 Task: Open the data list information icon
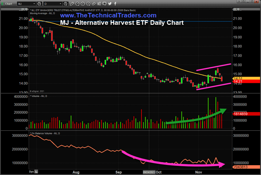[99, 4]
